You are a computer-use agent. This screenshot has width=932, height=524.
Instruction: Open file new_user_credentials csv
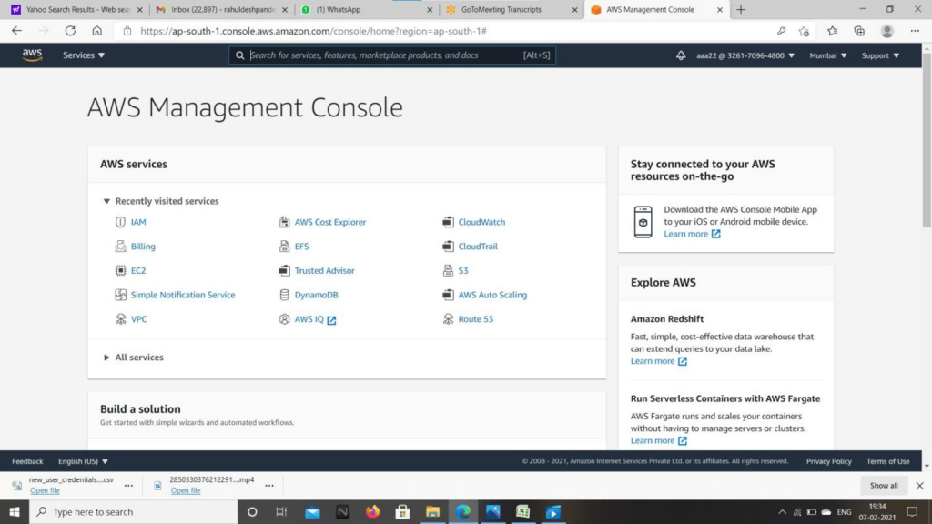pyautogui.click(x=45, y=490)
